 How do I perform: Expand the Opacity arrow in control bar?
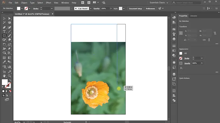tap(111, 8)
